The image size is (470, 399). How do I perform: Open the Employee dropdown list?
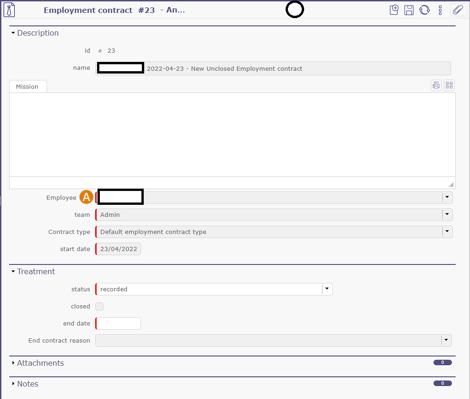[446, 197]
